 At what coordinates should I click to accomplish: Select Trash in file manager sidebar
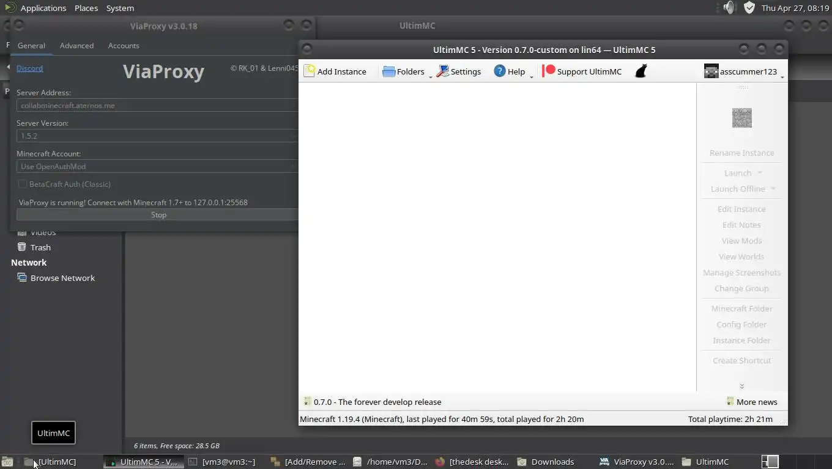40,247
